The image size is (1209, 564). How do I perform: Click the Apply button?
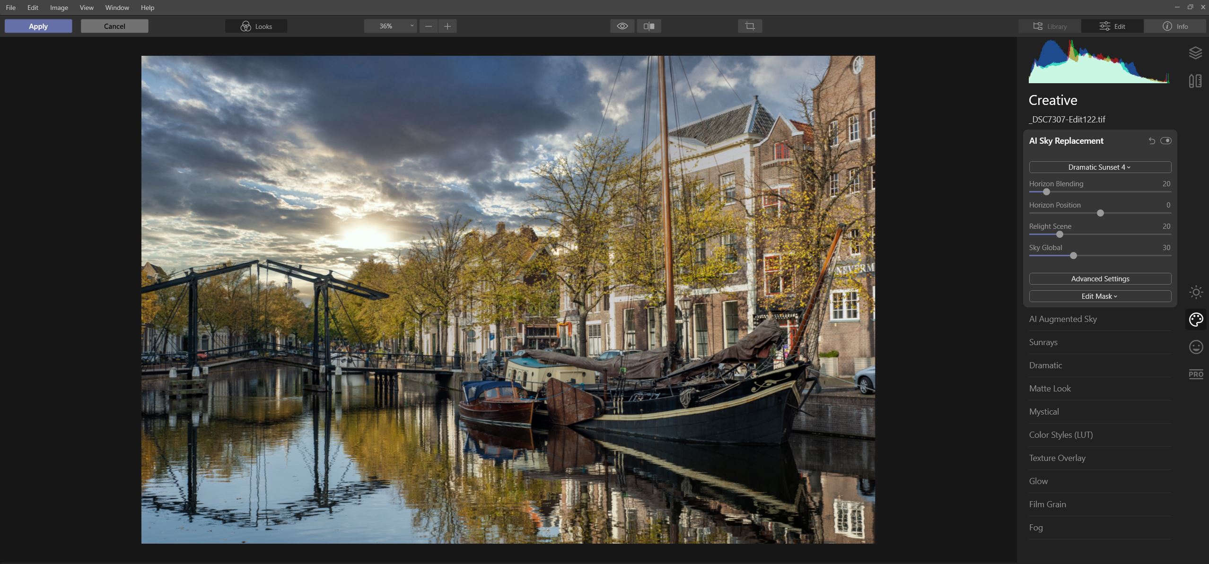38,26
